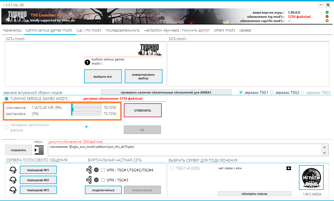Open teamspeak №2 server
The width and height of the screenshot is (334, 201).
(x=38, y=180)
